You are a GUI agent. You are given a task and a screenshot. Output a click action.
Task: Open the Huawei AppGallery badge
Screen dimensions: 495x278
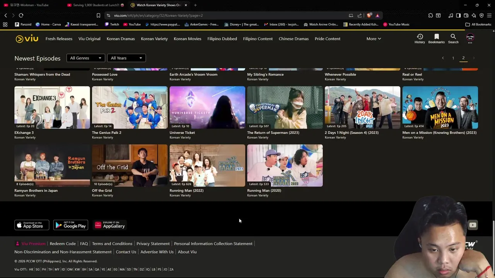coord(109,225)
